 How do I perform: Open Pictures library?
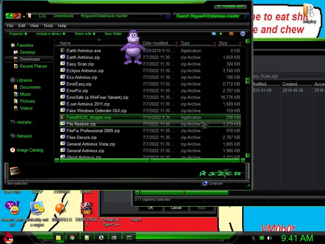click(x=27, y=101)
